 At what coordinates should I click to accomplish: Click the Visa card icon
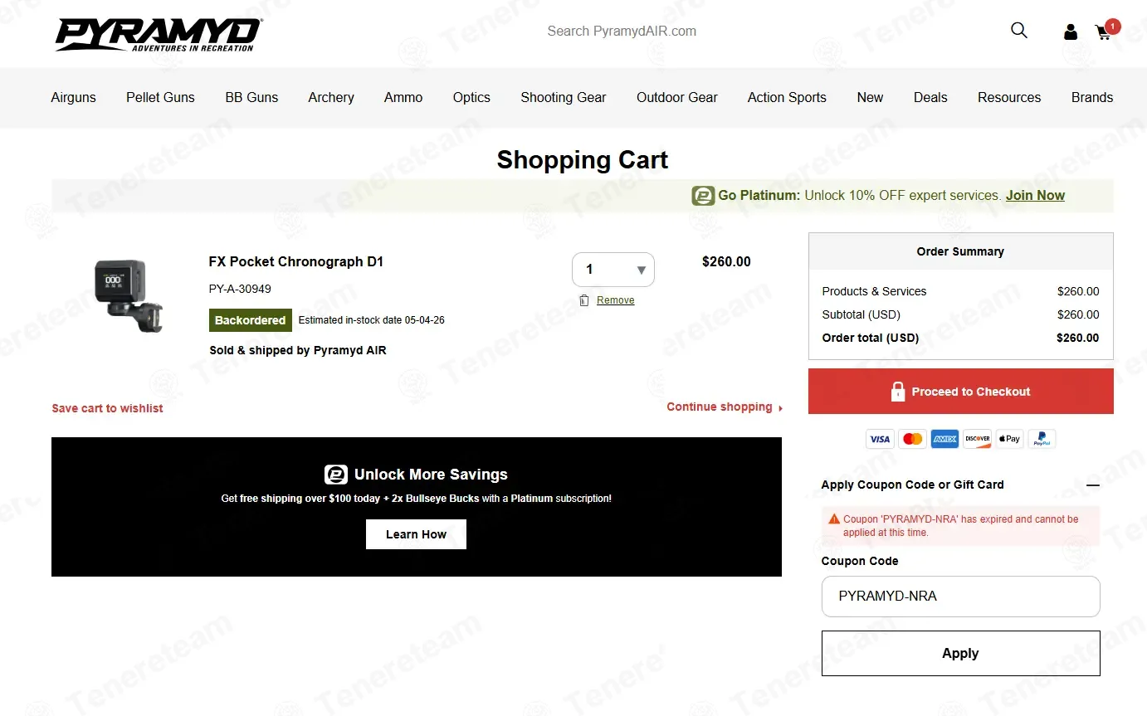(880, 439)
